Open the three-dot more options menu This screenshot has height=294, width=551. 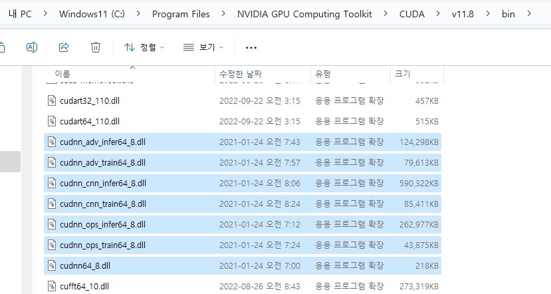[251, 47]
